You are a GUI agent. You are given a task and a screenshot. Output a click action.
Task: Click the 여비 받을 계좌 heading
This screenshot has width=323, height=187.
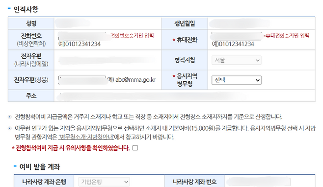tap(40, 166)
